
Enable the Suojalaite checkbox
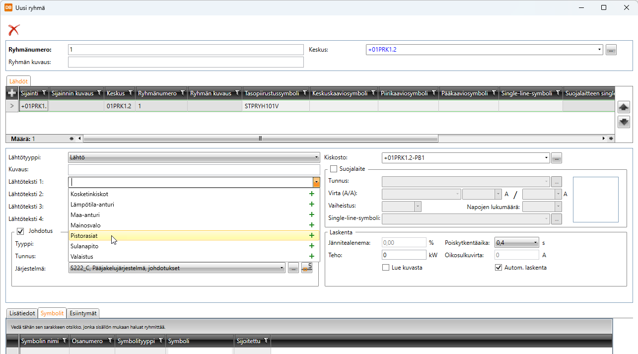tap(334, 169)
